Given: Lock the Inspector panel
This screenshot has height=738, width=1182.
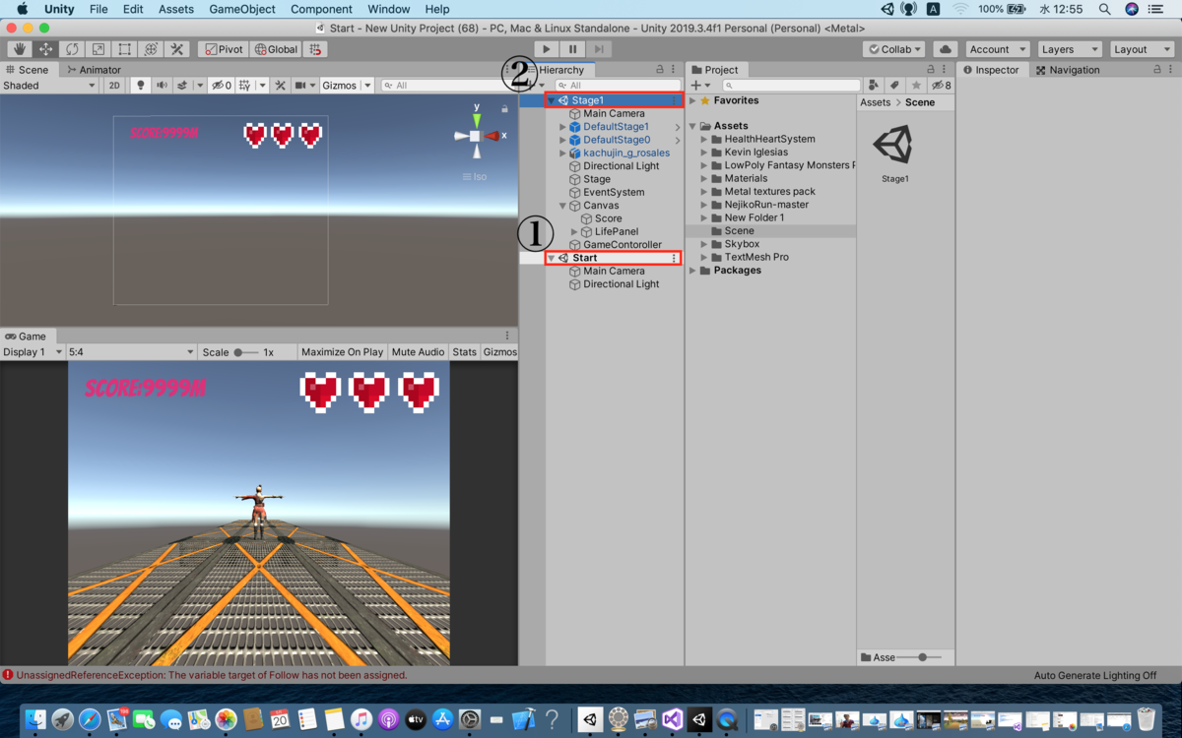Looking at the screenshot, I should click(x=1156, y=70).
